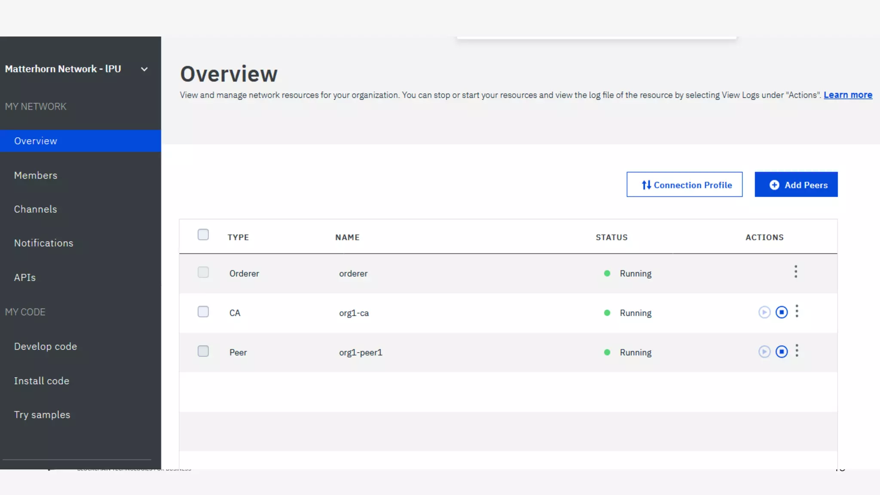Open actions menu for orderer row
This screenshot has height=495, width=880.
tap(796, 272)
